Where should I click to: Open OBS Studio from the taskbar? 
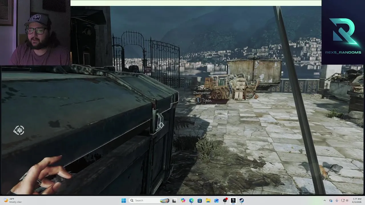coord(225,200)
